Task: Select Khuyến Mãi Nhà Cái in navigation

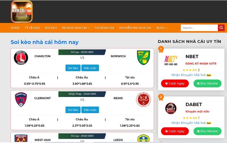Action: (135, 28)
